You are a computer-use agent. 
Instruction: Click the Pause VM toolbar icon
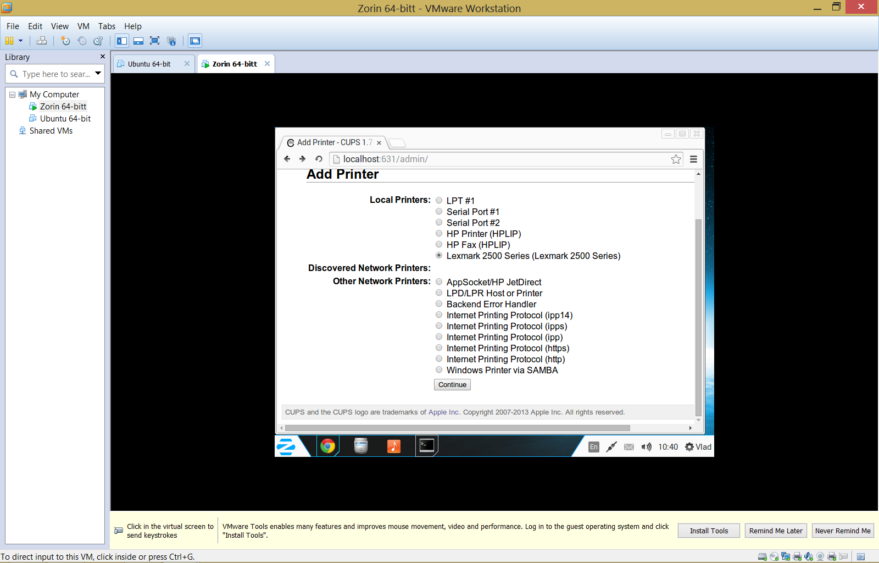tap(9, 41)
